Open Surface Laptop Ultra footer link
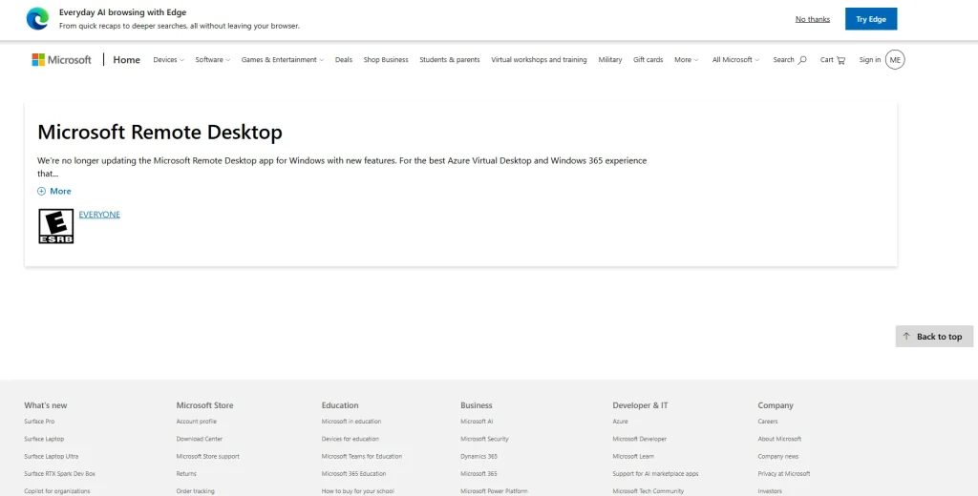This screenshot has height=496, width=978. (x=52, y=456)
